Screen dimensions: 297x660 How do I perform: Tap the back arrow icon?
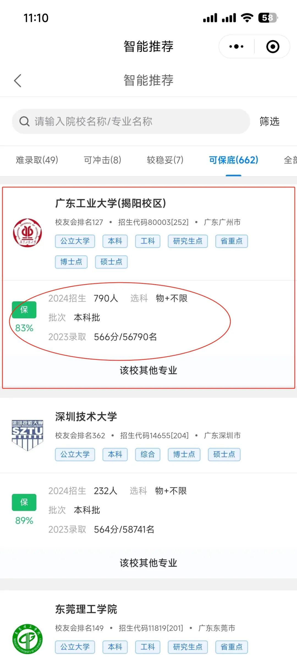18,80
